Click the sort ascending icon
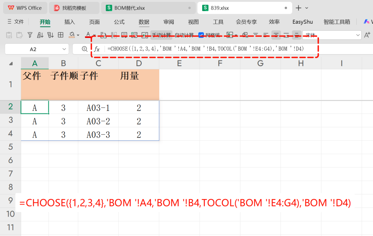Screen dimensions: 373x236 click(x=40, y=35)
